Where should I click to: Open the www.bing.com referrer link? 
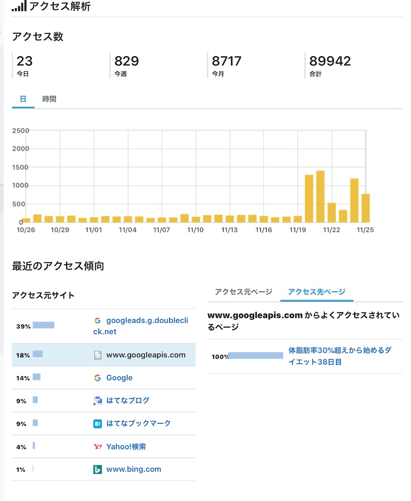click(x=134, y=469)
